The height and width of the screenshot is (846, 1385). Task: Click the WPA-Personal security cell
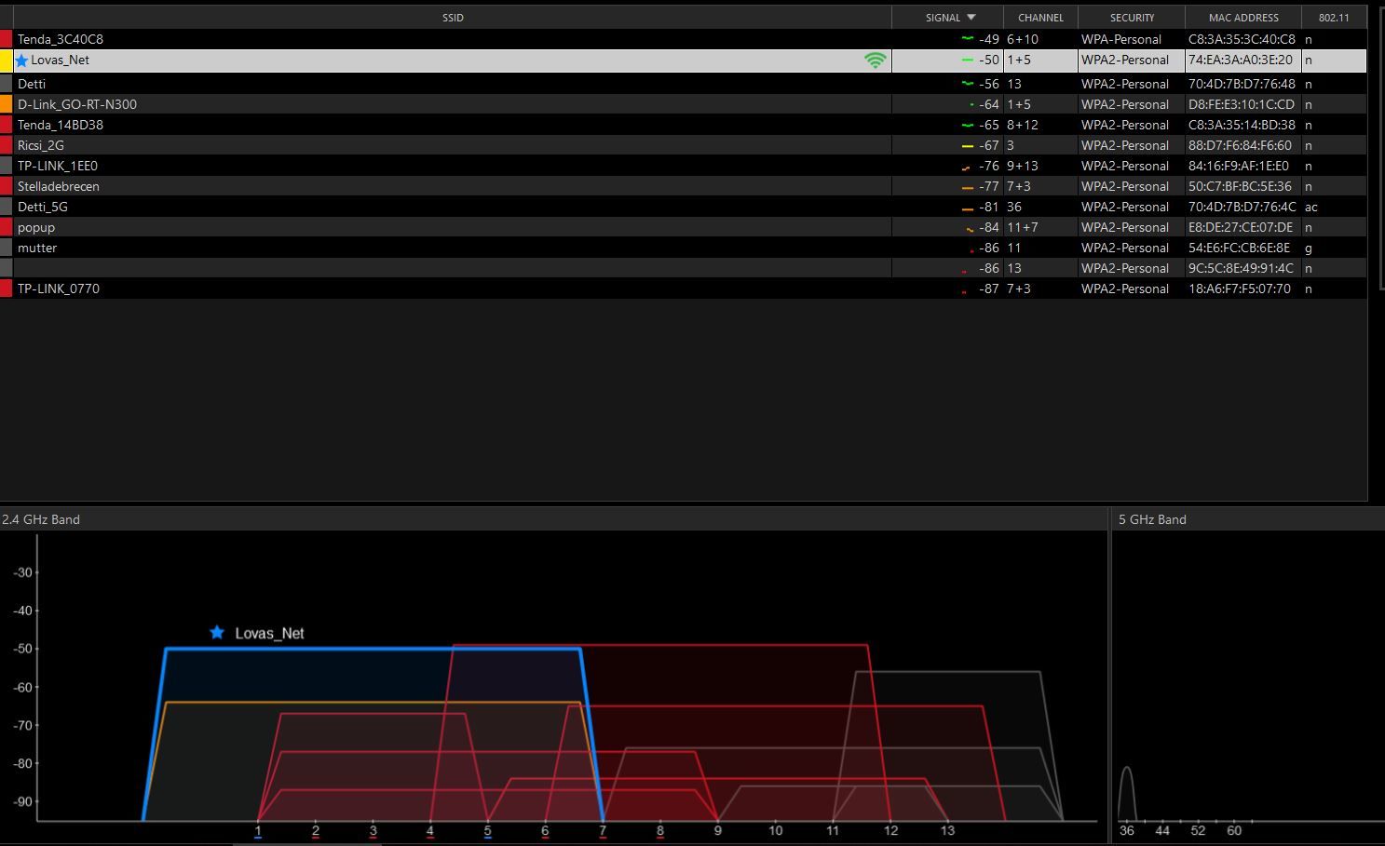click(x=1121, y=39)
